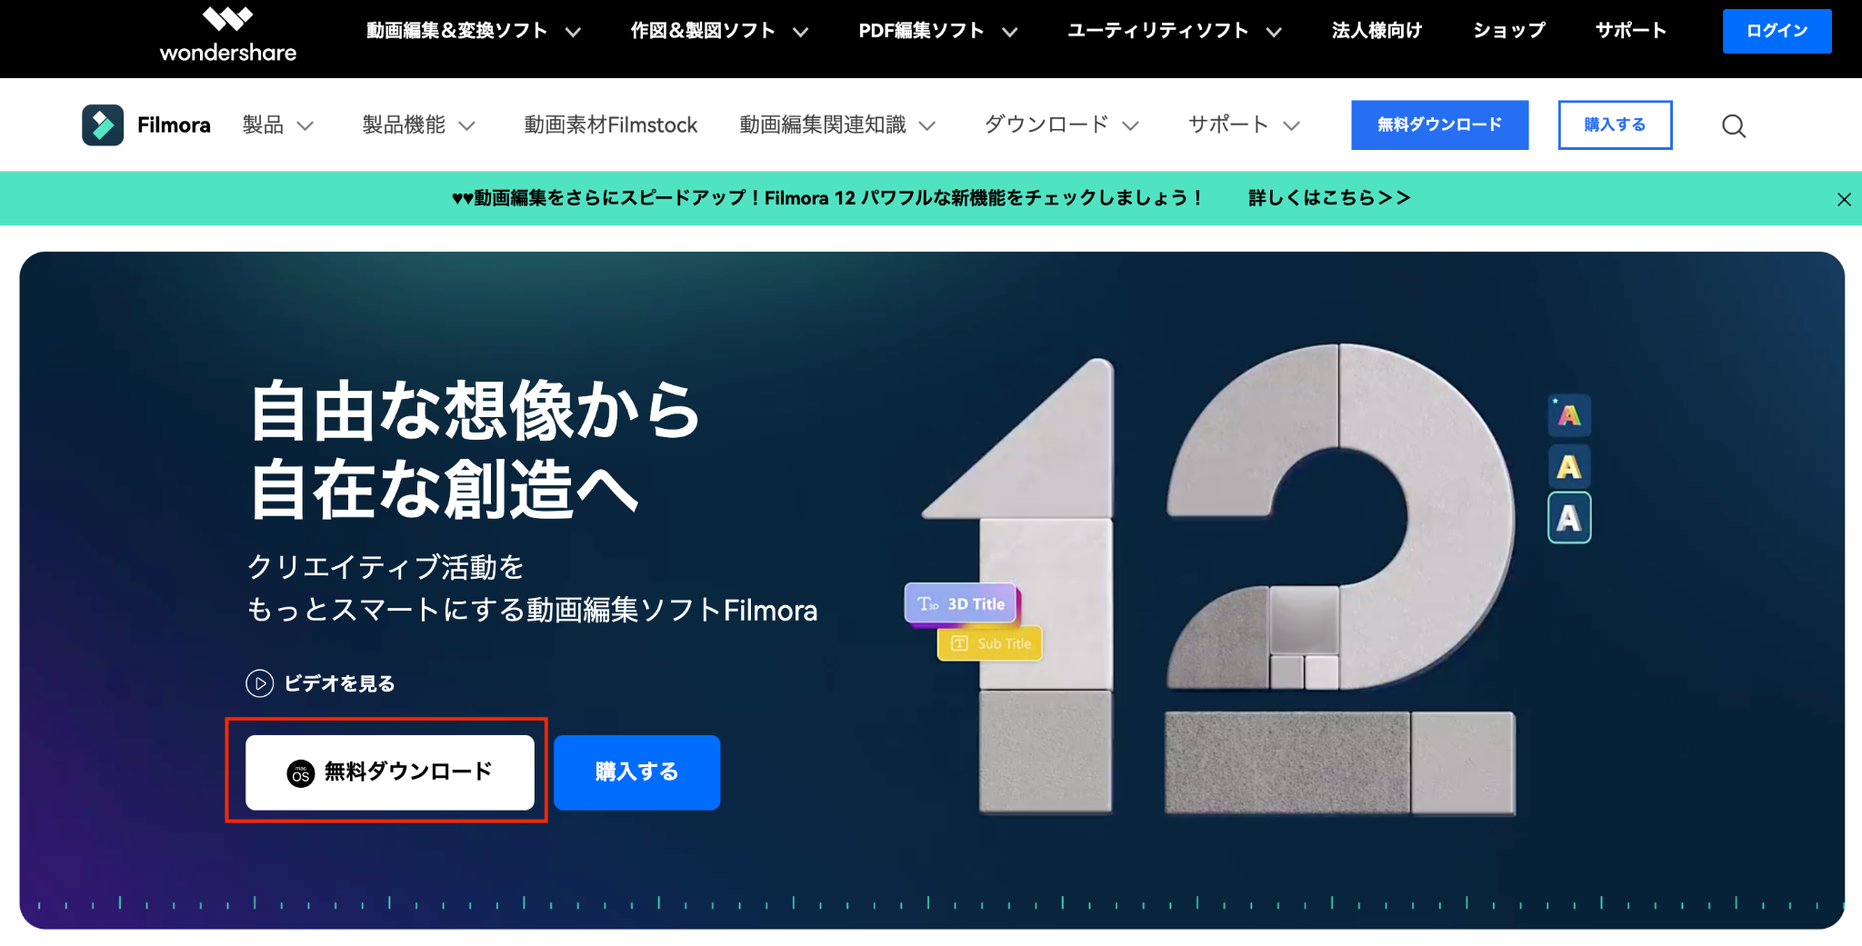Image resolution: width=1862 pixels, height=946 pixels.
Task: Open ショップ in top menu
Action: point(1509,31)
